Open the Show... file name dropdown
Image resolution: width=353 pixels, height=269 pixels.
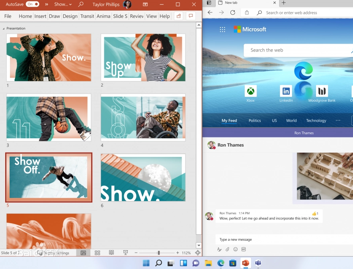coord(63,4)
